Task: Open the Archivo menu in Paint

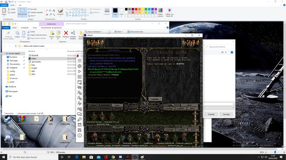Action: pyautogui.click(x=4, y=5)
